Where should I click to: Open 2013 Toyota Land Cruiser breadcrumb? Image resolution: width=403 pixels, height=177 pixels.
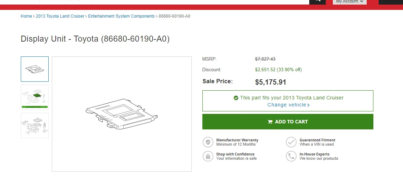60,16
